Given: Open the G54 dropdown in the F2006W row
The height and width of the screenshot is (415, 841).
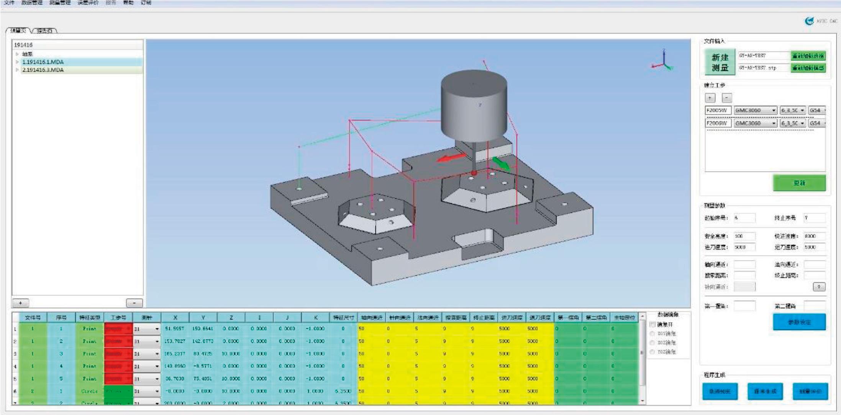Looking at the screenshot, I should 817,123.
